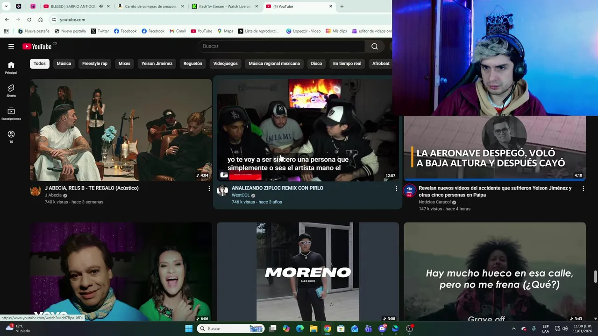Click the YouTube search input field

click(x=282, y=46)
